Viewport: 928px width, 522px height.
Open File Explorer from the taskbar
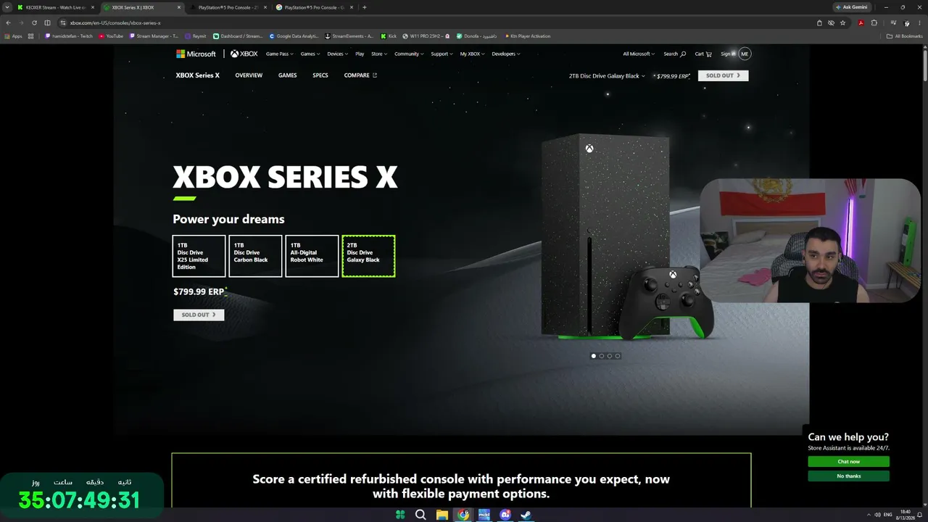pos(442,515)
